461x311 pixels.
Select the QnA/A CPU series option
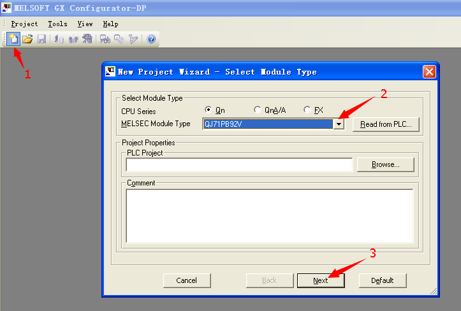pos(258,110)
